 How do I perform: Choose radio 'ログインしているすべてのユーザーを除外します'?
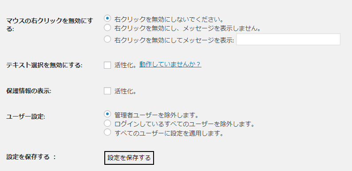107,123
